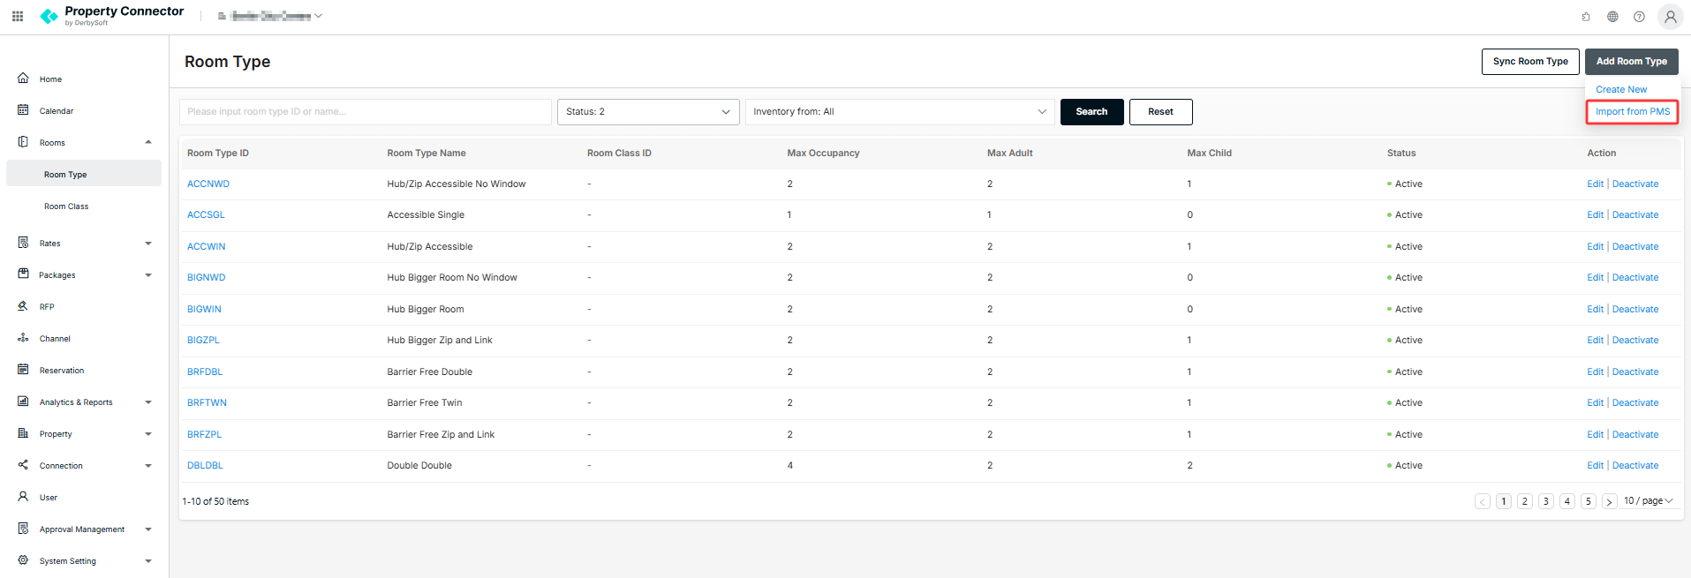Click the Approval Management icon
1691x578 pixels.
23,529
